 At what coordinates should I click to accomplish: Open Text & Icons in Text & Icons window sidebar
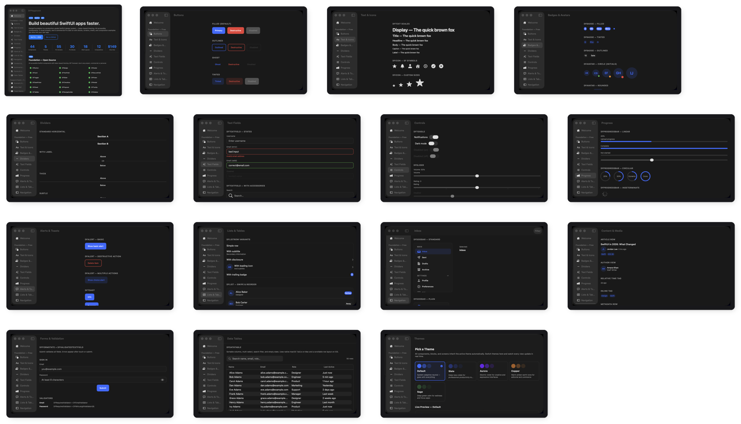(x=345, y=39)
